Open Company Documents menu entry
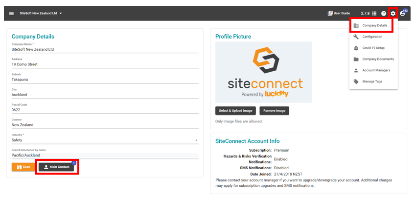The height and width of the screenshot is (199, 414). [373, 59]
